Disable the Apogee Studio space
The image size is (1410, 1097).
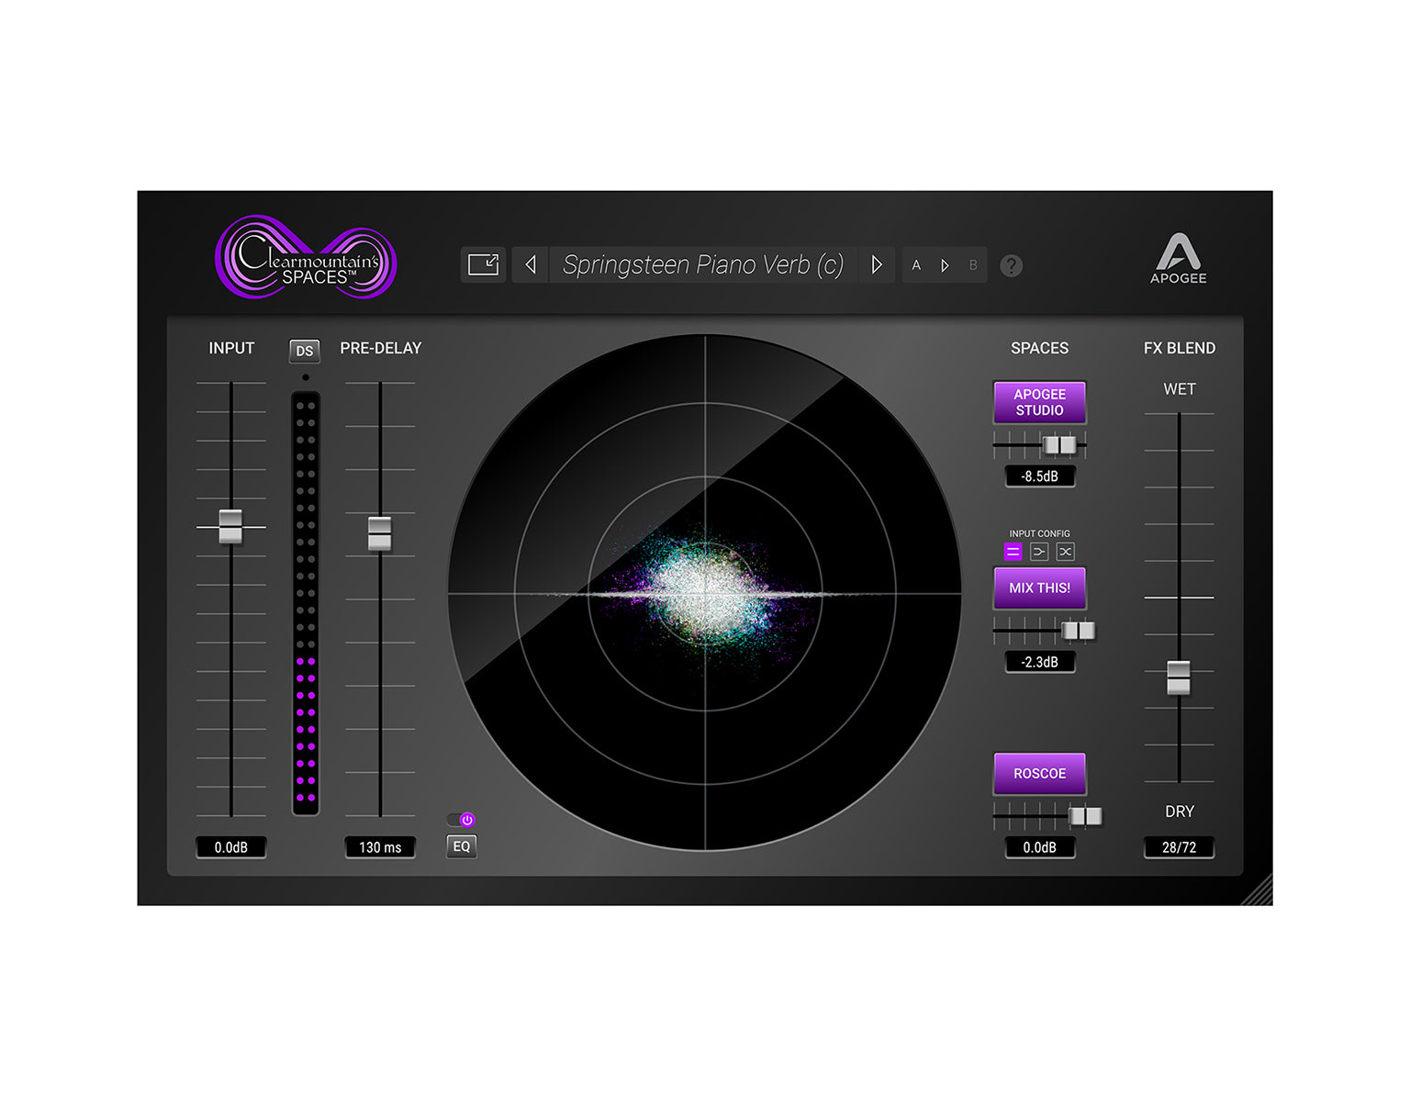tap(1039, 403)
